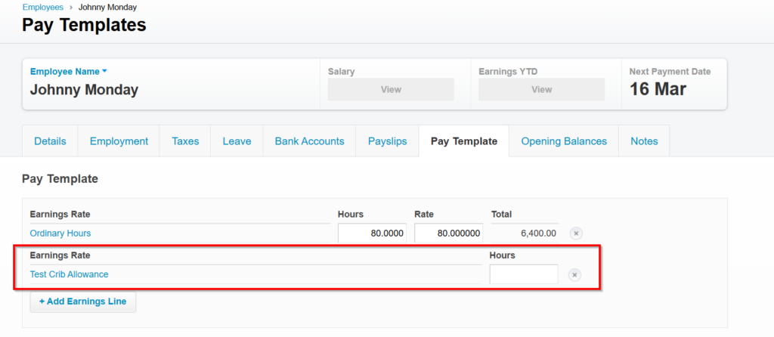
Task: Switch to the Employment tab
Action: (119, 141)
